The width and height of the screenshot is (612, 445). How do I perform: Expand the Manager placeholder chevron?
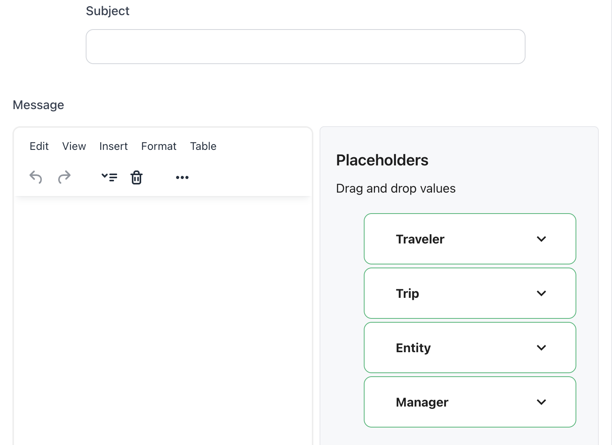[541, 402]
